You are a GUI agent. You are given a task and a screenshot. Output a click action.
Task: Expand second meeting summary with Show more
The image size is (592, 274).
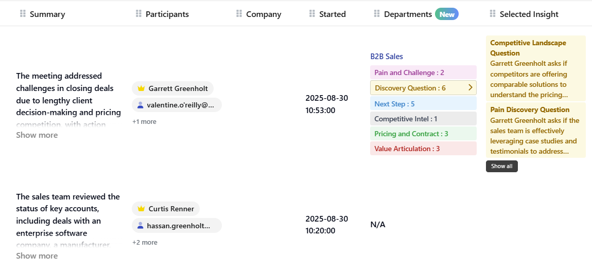click(x=37, y=255)
